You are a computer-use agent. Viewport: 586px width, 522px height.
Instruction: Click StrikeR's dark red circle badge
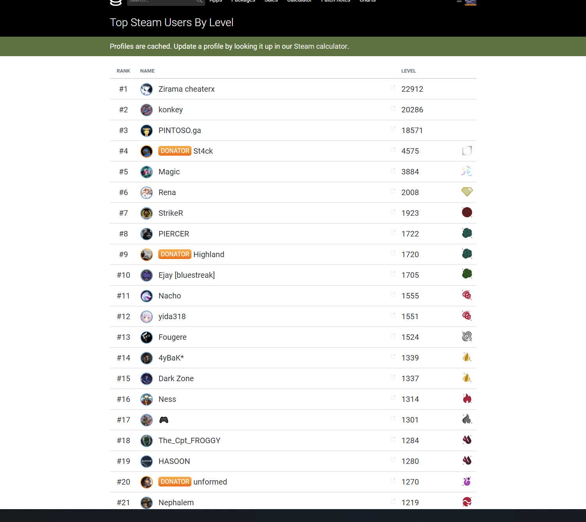pos(467,212)
